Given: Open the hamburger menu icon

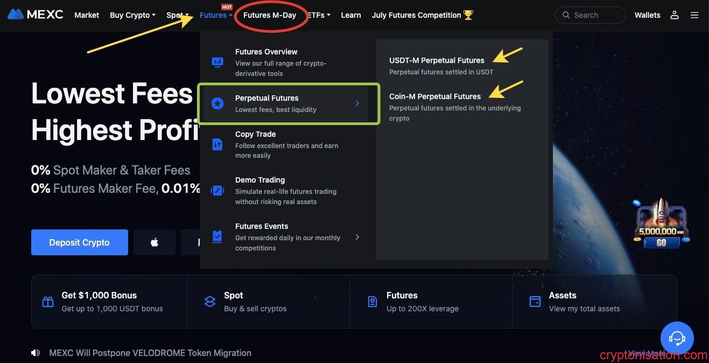Looking at the screenshot, I should tap(694, 15).
